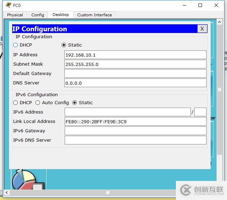Click the Default Gateway input field
Screen dimensions: 227x200
[135, 74]
